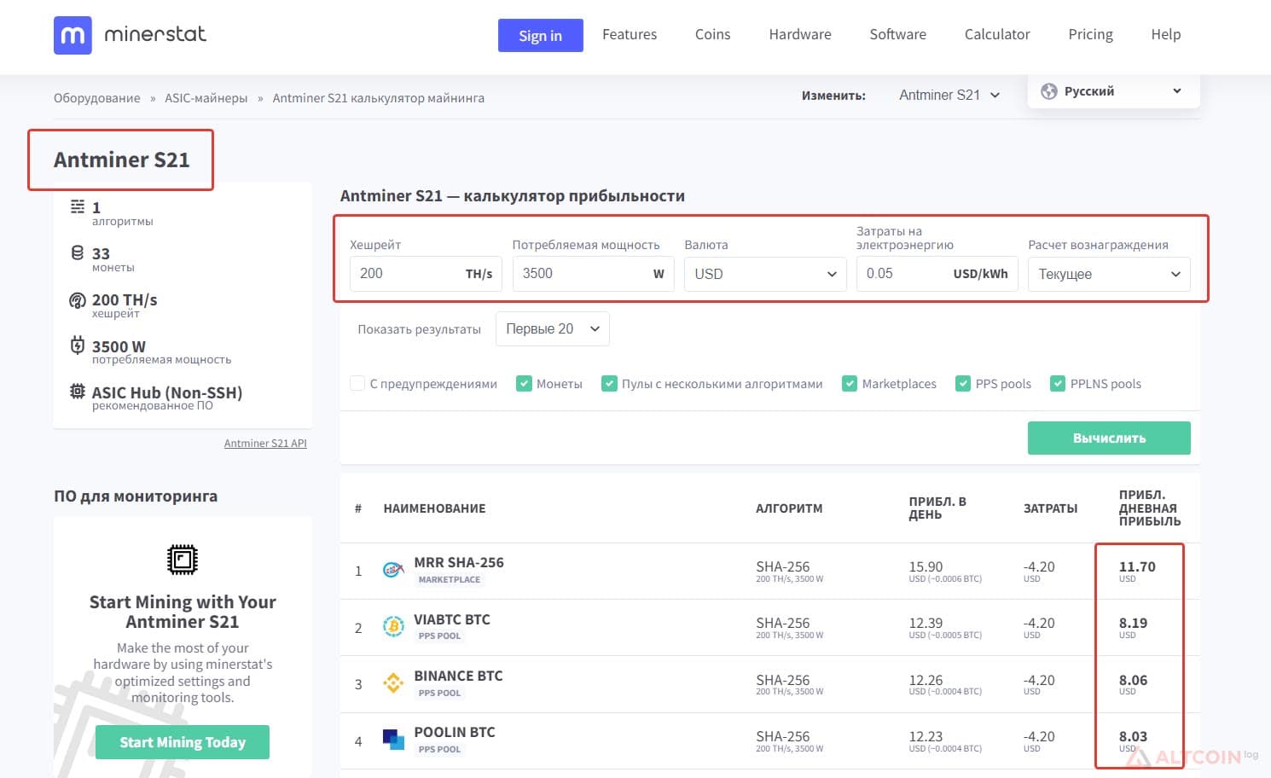Click the algorithms list icon
The image size is (1271, 778).
[x=78, y=206]
